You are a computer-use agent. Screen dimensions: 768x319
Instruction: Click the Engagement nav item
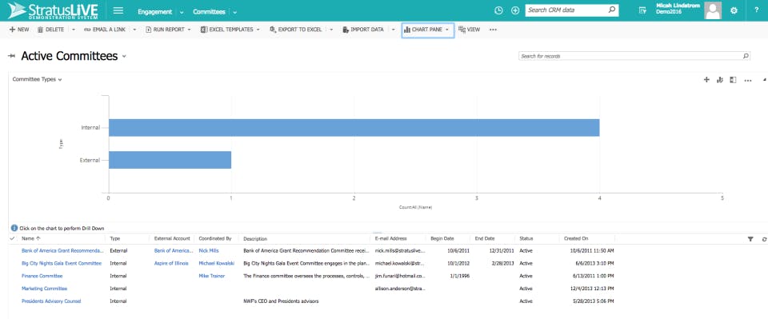coord(154,12)
